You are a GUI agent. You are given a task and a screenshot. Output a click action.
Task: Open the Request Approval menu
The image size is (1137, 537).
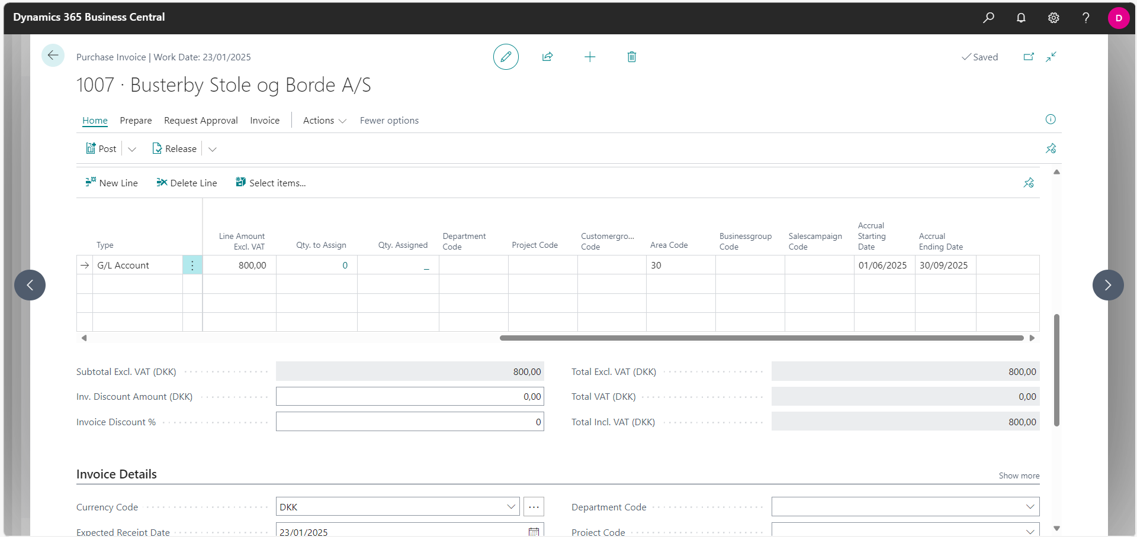[x=201, y=121]
